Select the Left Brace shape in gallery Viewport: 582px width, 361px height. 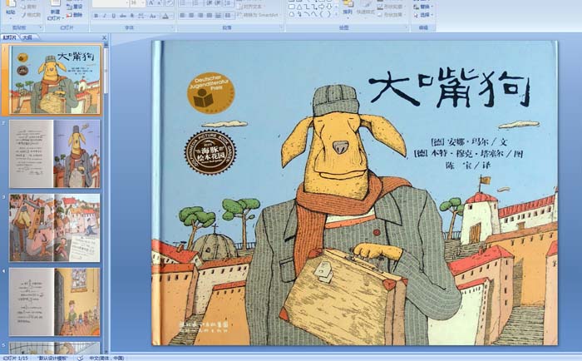(322, 14)
